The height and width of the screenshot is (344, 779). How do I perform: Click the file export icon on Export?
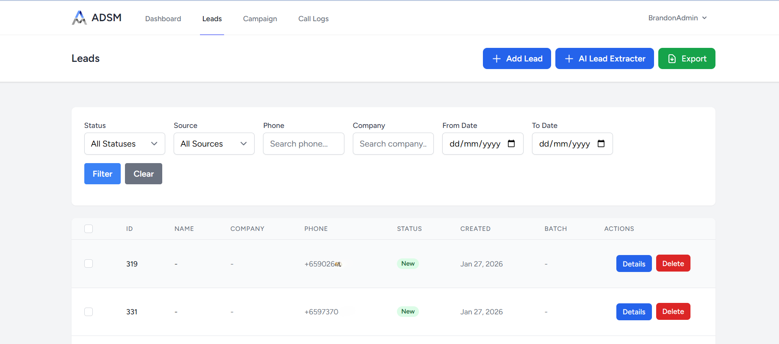(672, 58)
